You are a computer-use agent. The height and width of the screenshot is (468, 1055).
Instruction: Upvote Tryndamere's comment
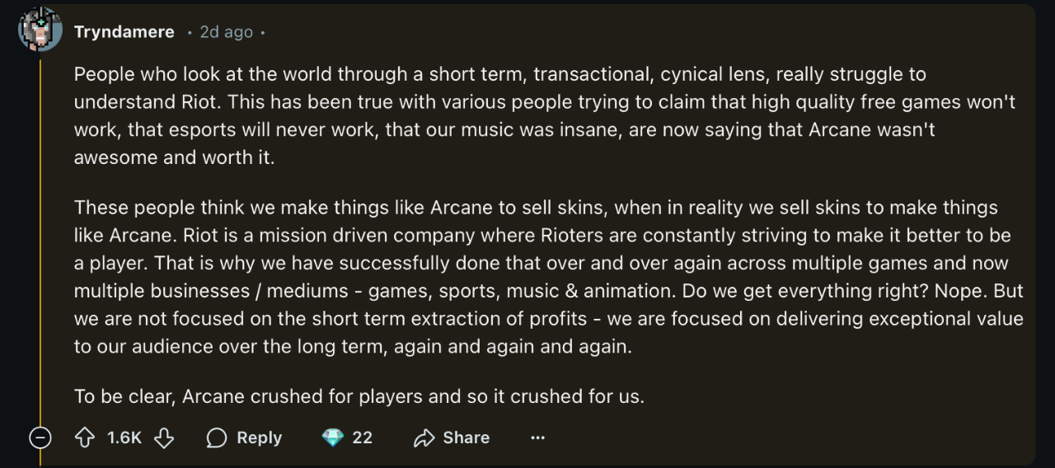[85, 438]
